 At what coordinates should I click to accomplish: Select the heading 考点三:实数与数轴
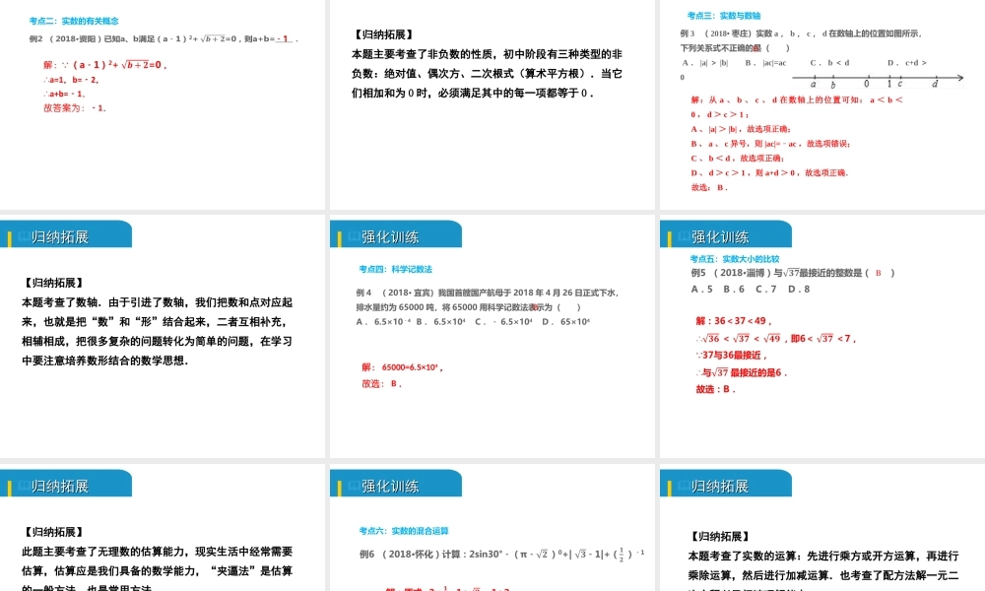(x=724, y=16)
